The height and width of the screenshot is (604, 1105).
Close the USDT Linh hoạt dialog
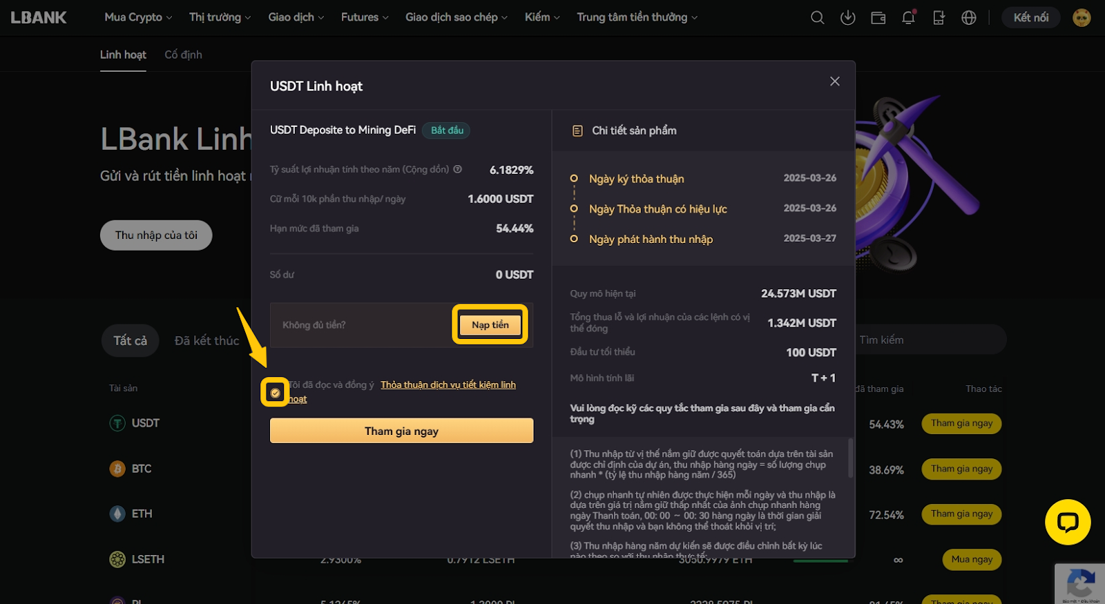click(x=835, y=81)
